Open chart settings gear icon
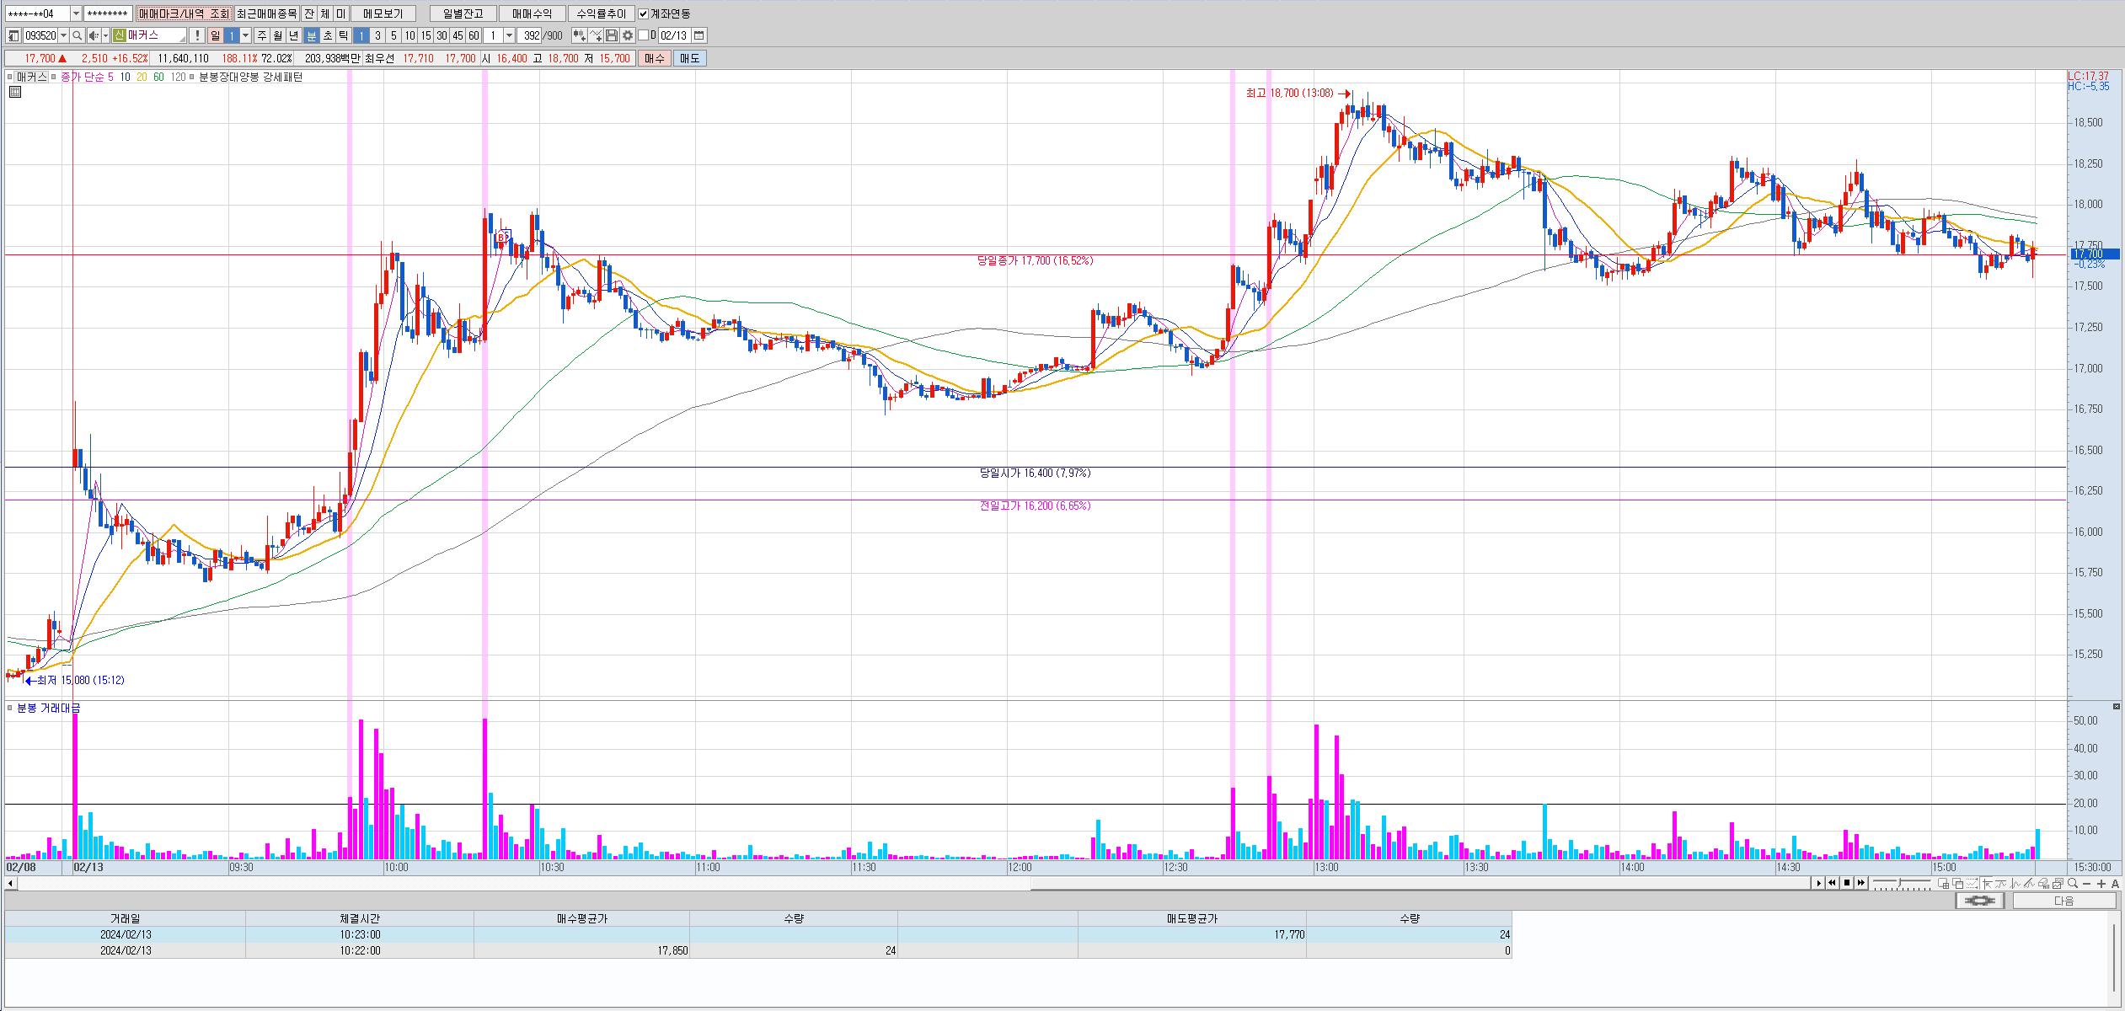 [627, 35]
